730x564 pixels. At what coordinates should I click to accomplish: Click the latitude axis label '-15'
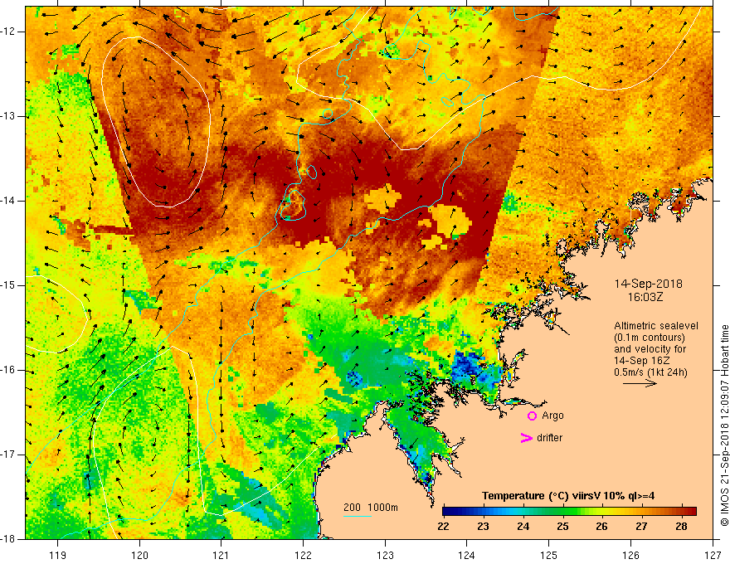[8, 285]
